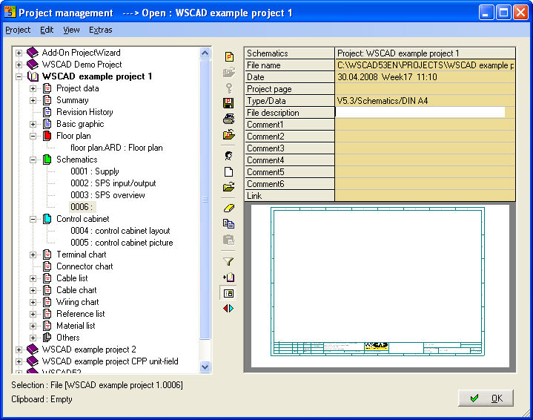Click the Comment1 value cell

(425, 125)
